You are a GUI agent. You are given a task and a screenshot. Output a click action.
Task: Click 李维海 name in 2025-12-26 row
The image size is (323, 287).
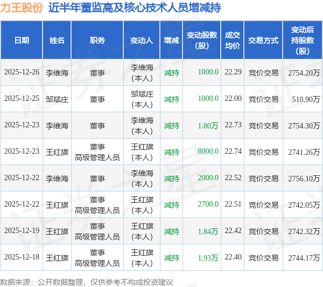coord(57,73)
